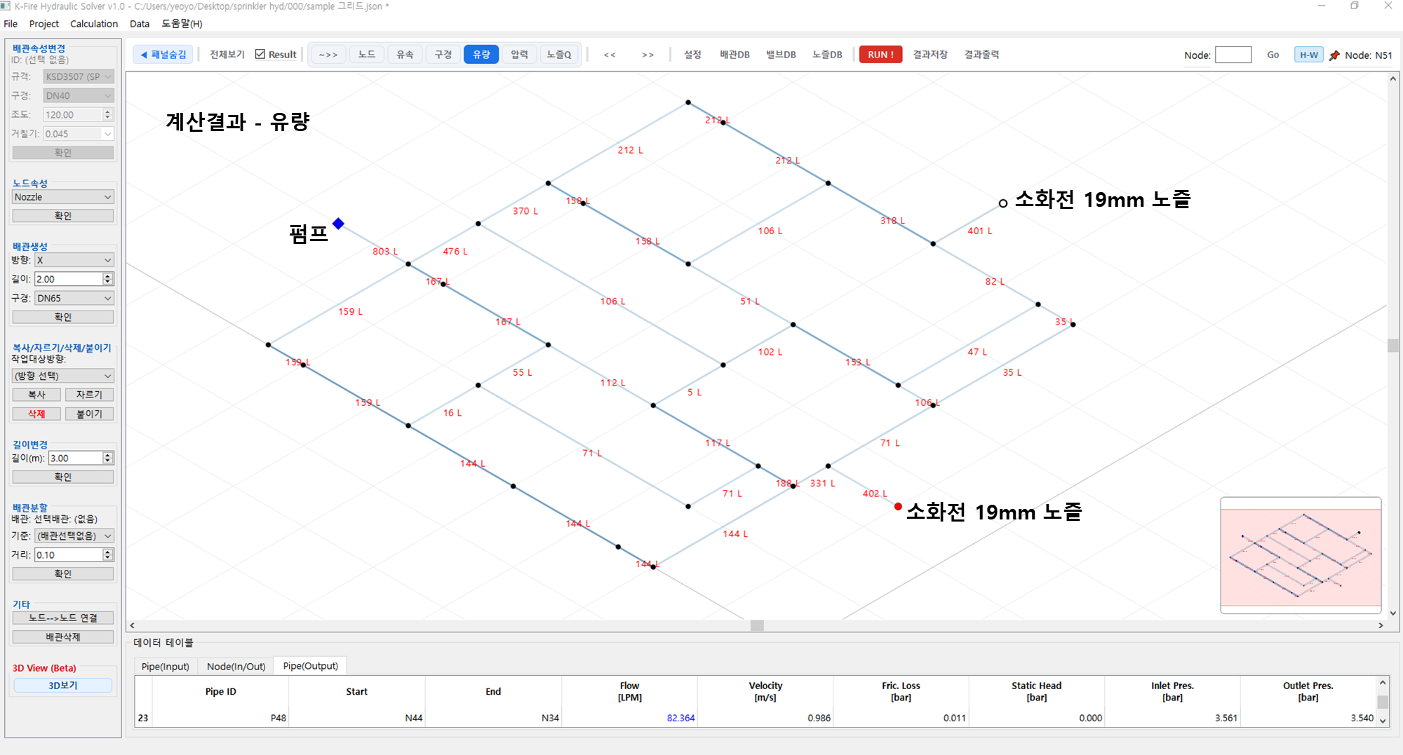Click 결과저장 to save results
The height and width of the screenshot is (755, 1403).
[930, 54]
